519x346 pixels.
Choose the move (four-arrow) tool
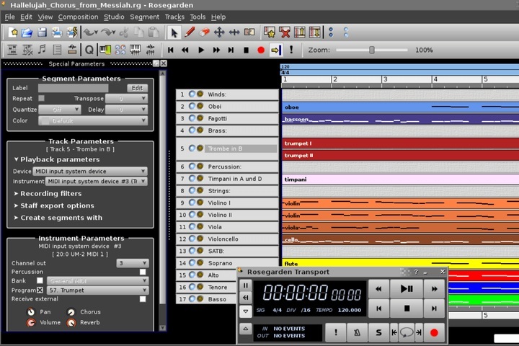pyautogui.click(x=219, y=32)
